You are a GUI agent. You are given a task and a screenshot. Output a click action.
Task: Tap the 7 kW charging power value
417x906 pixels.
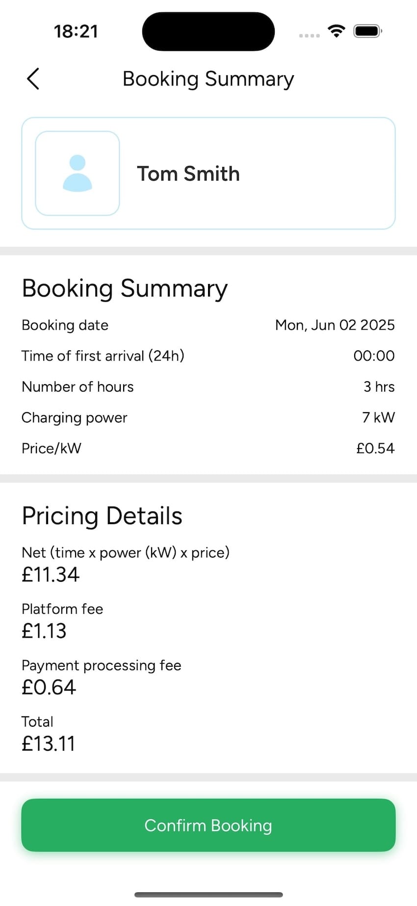(378, 418)
